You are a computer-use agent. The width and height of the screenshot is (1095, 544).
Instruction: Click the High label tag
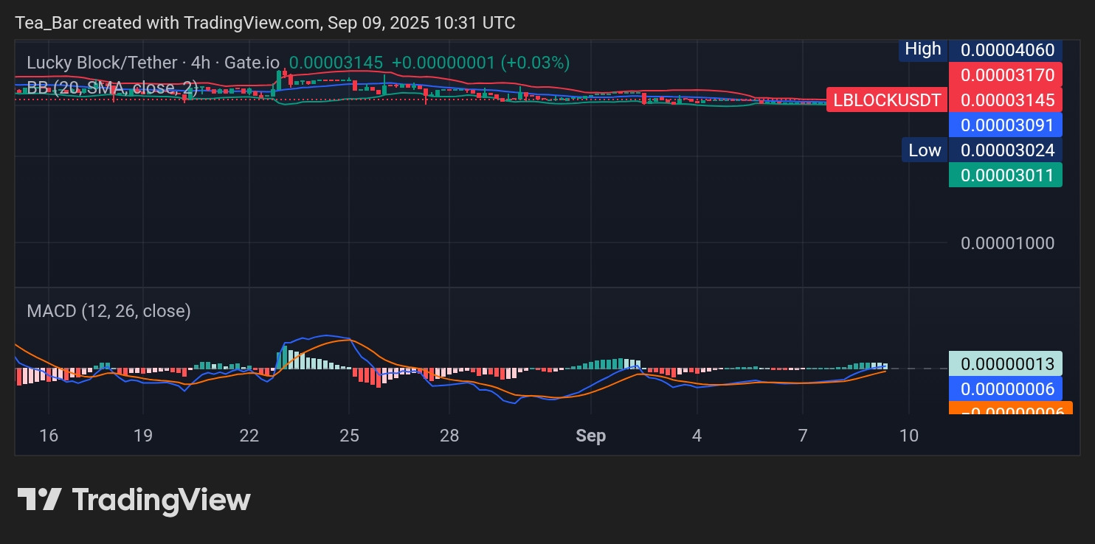pyautogui.click(x=923, y=49)
